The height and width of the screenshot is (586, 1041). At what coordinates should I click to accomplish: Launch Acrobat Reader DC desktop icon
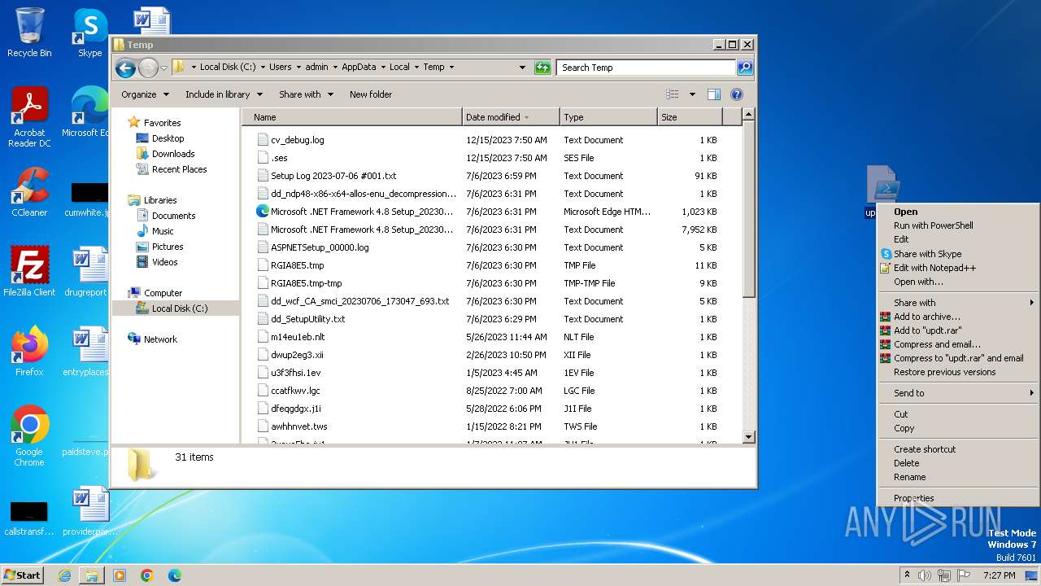[29, 116]
